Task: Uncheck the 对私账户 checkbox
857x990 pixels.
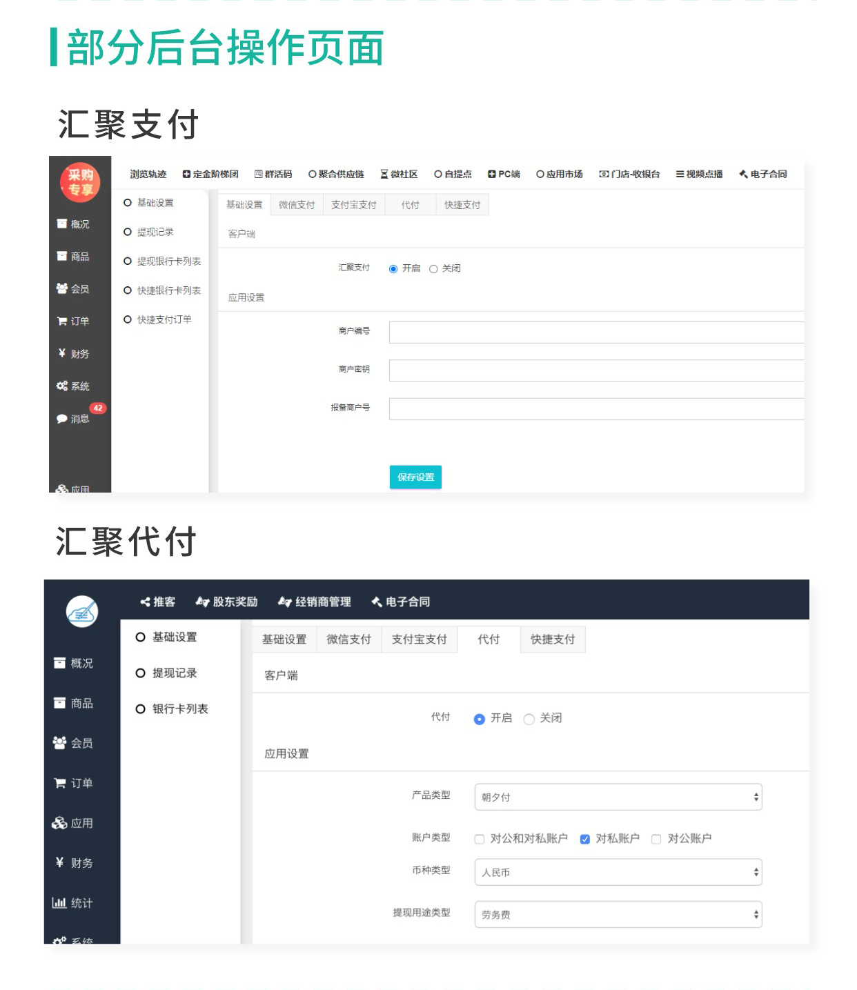Action: click(x=584, y=839)
